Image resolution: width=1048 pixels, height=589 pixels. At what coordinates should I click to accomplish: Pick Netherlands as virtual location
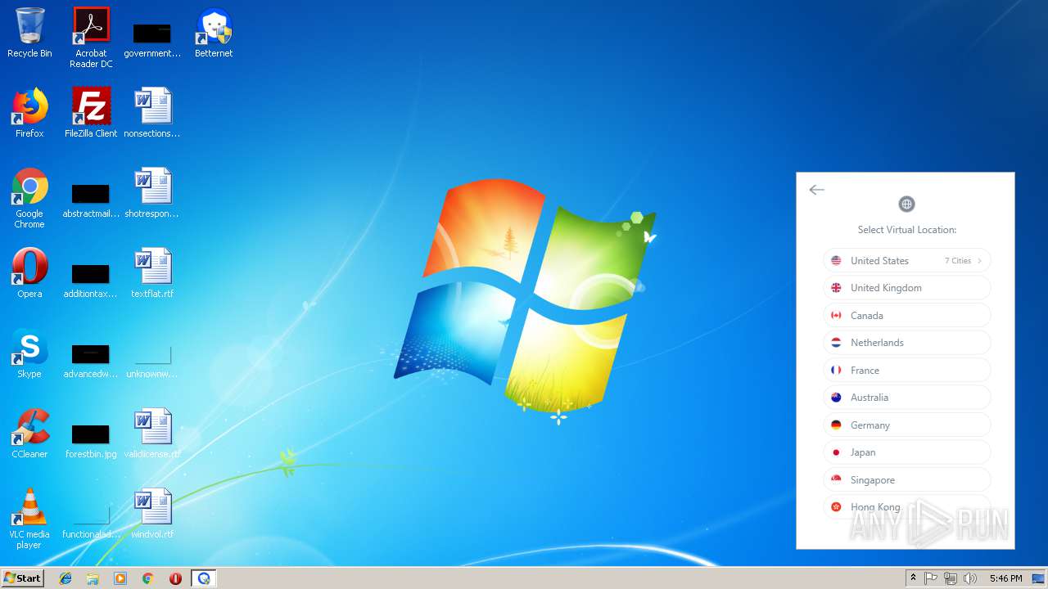[907, 343]
